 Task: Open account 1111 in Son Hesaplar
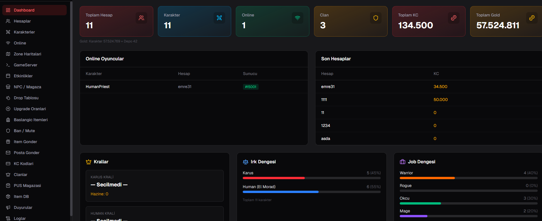pyautogui.click(x=324, y=100)
